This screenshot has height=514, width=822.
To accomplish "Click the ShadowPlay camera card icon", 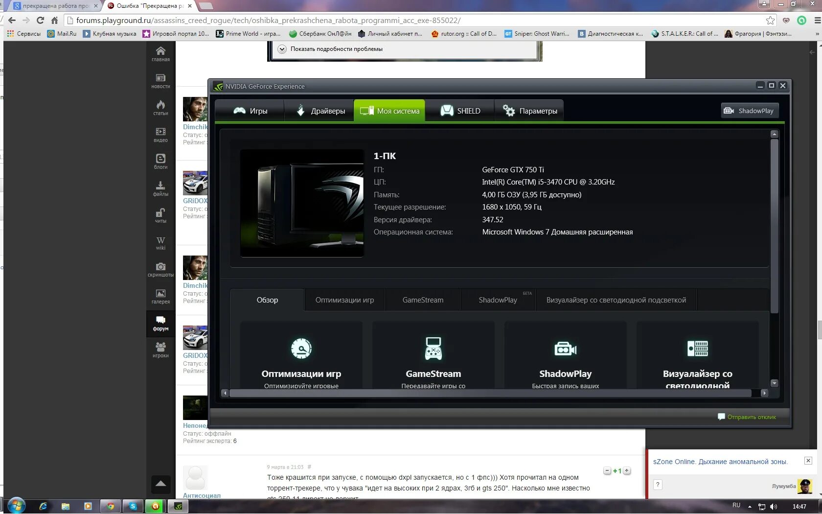I will (x=565, y=349).
